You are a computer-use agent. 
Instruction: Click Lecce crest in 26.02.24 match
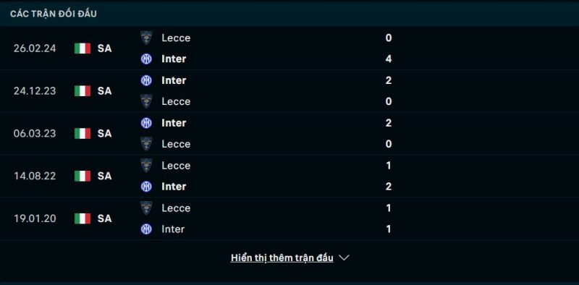click(x=146, y=38)
